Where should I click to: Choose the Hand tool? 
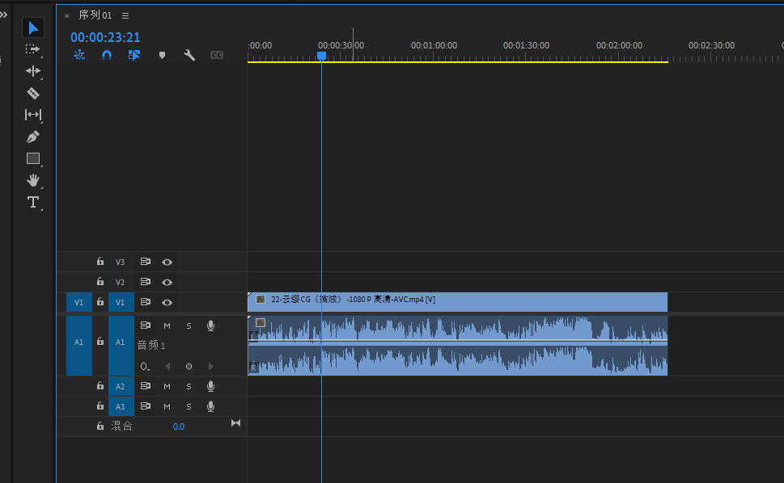(33, 180)
